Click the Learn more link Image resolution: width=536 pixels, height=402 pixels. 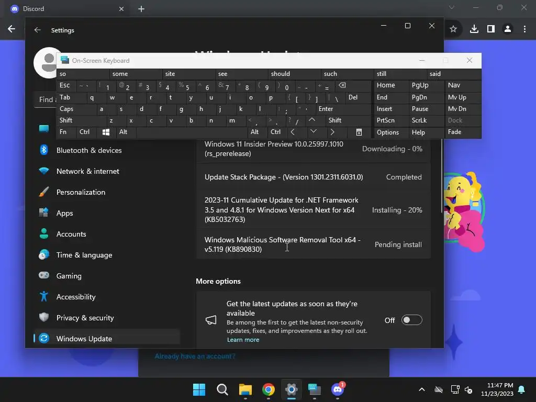(243, 340)
